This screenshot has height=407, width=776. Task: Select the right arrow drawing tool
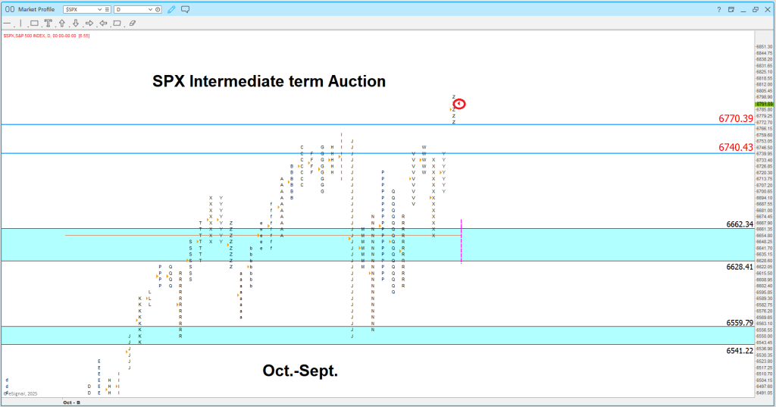(89, 23)
